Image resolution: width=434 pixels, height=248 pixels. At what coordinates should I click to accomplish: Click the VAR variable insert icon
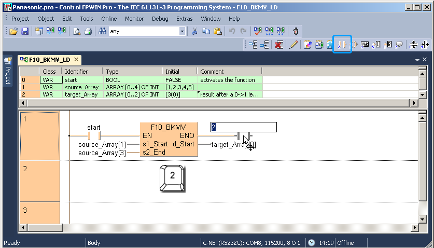pyautogui.click(x=365, y=45)
